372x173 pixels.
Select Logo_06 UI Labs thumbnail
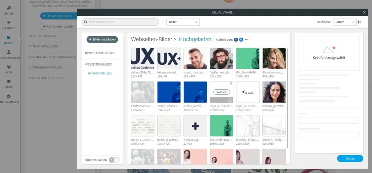pyautogui.click(x=248, y=92)
